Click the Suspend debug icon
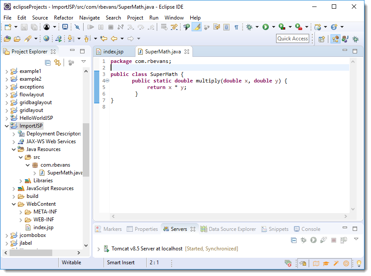 coord(101,27)
